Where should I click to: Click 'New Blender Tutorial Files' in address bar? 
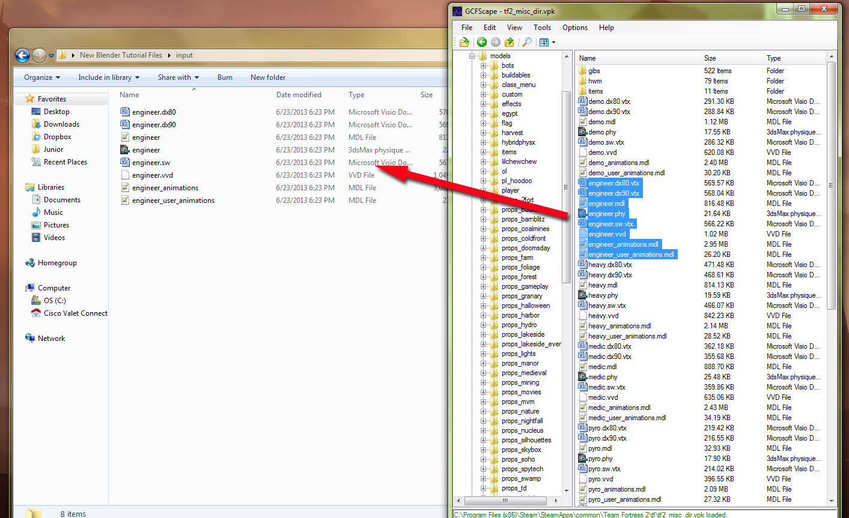click(121, 55)
